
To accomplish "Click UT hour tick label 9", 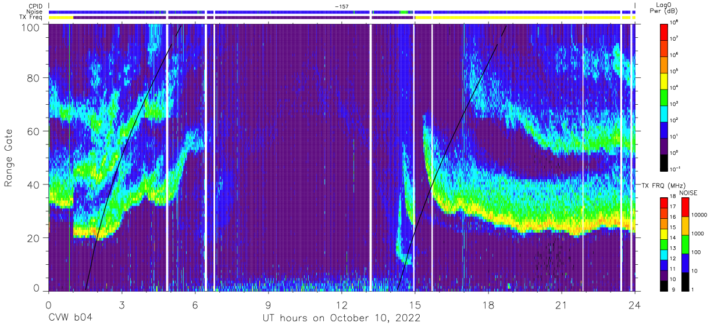I will [x=269, y=304].
